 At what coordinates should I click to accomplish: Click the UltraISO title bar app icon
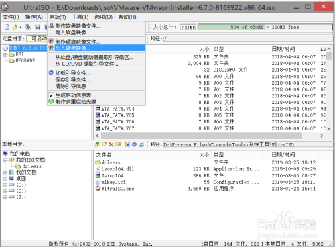5,7
